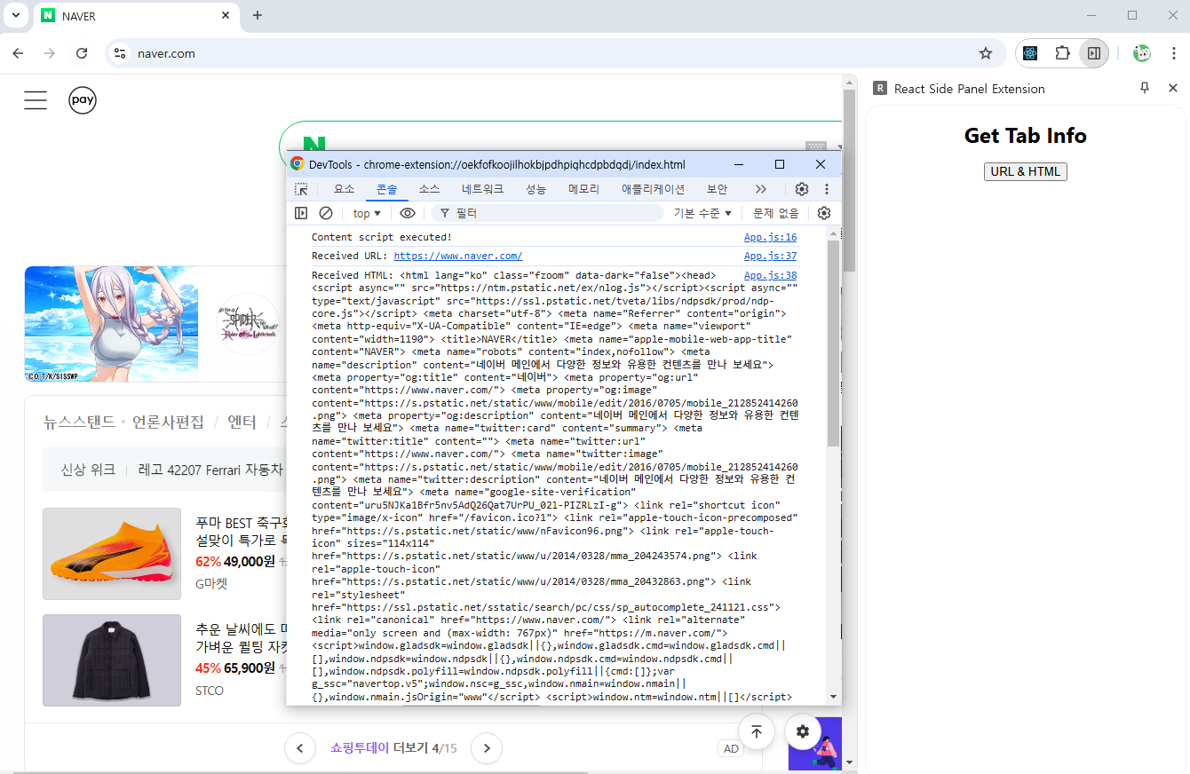Open 레고 42207 Ferrari product link

[x=211, y=470]
